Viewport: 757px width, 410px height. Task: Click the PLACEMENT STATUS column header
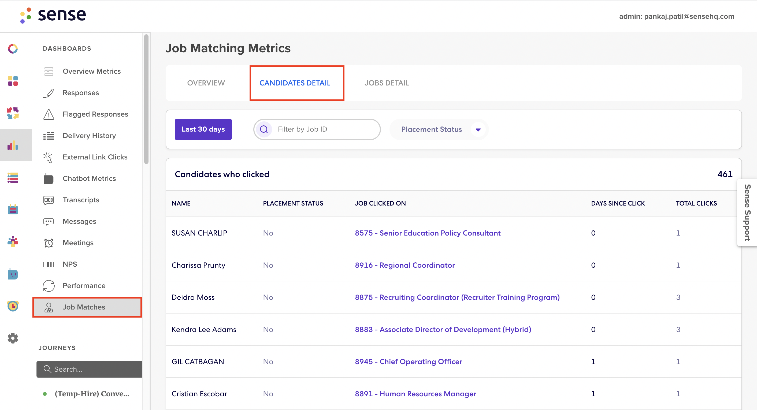coord(293,204)
